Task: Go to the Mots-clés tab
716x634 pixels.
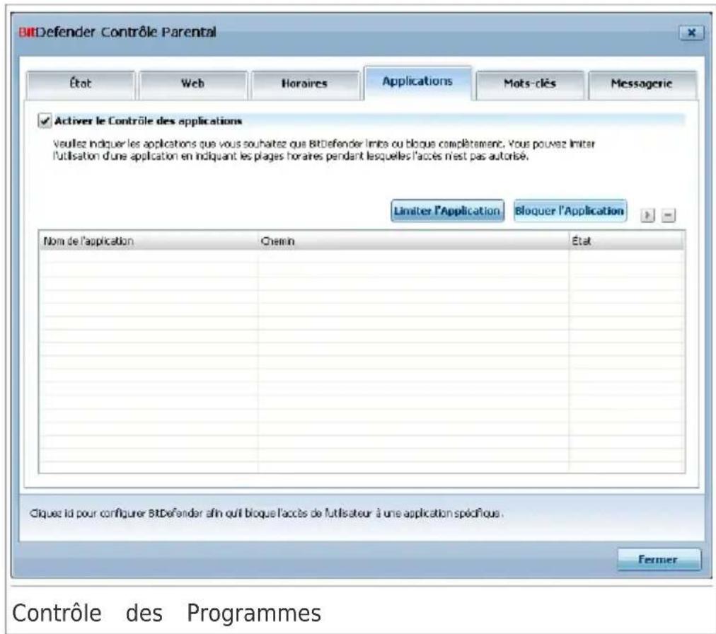Action: (530, 84)
